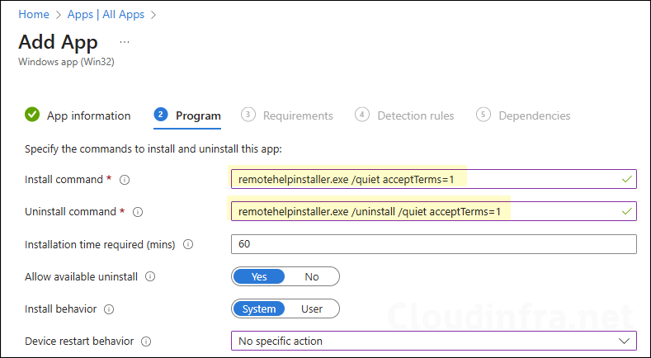Click info icon next to Install behavior

pyautogui.click(x=109, y=309)
